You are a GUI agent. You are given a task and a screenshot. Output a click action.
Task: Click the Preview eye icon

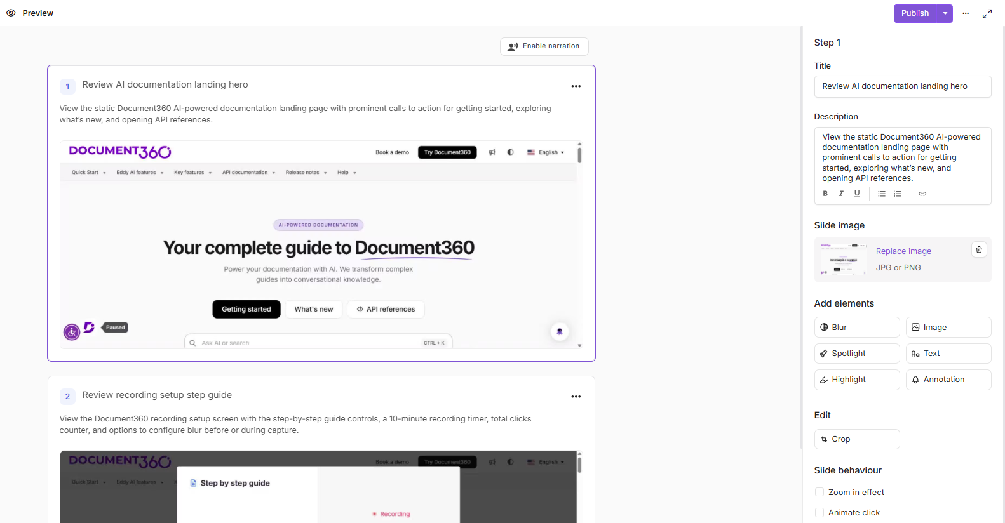click(x=11, y=13)
